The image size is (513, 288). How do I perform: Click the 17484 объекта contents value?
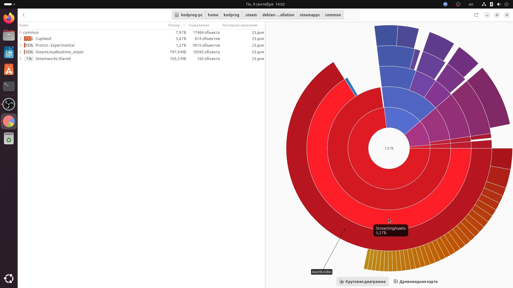tap(206, 33)
